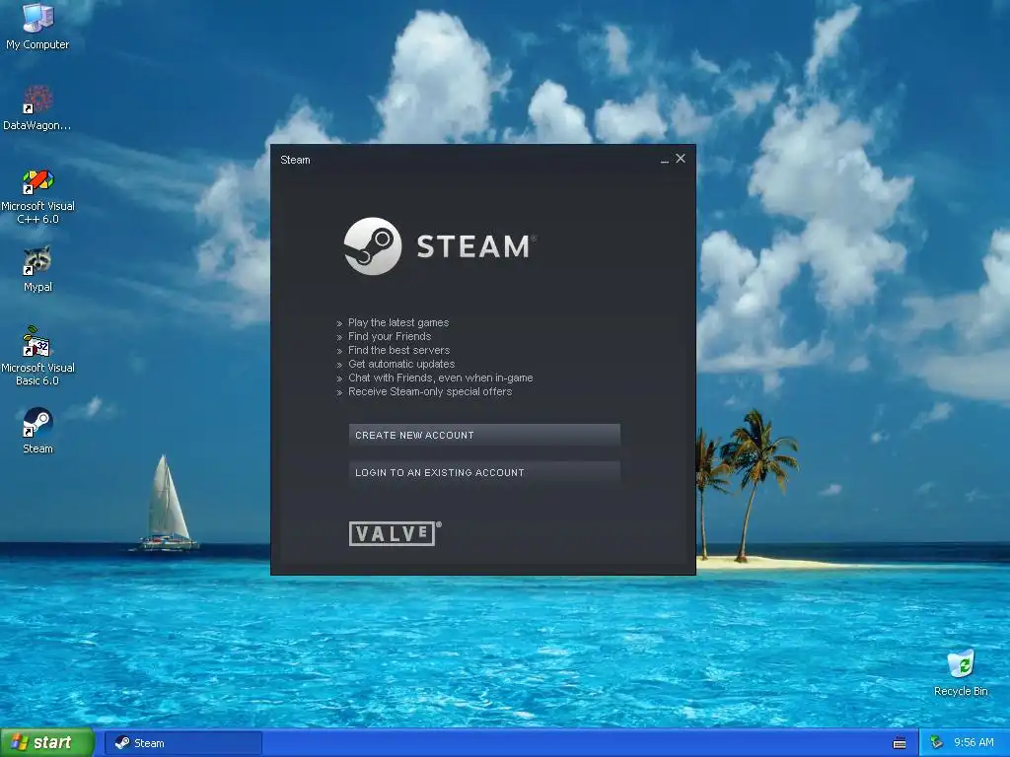Click 'Chat with Friends, even when in-game'

tap(441, 378)
